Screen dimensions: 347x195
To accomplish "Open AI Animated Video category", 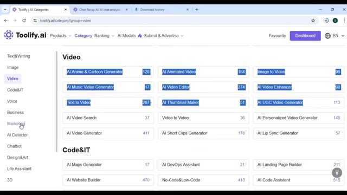I will 203,71.
